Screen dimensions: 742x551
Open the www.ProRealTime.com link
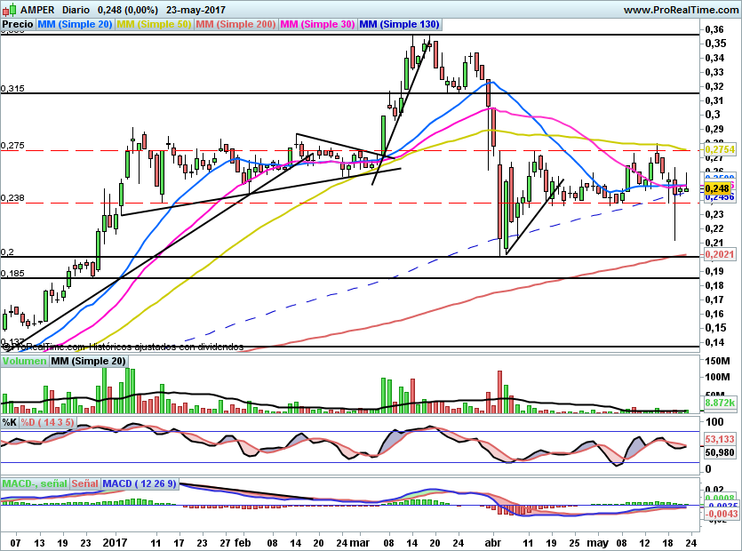coord(680,10)
